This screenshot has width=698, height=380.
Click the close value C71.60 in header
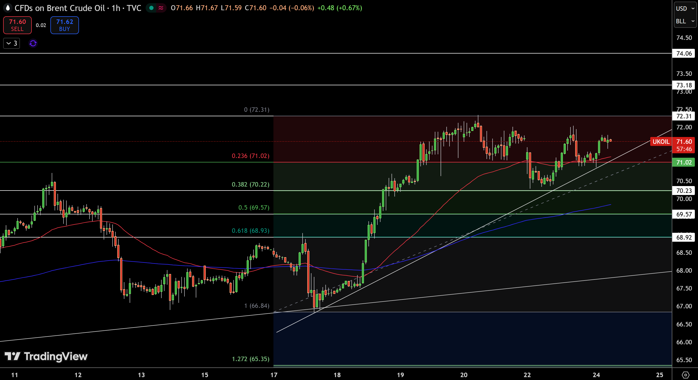256,8
